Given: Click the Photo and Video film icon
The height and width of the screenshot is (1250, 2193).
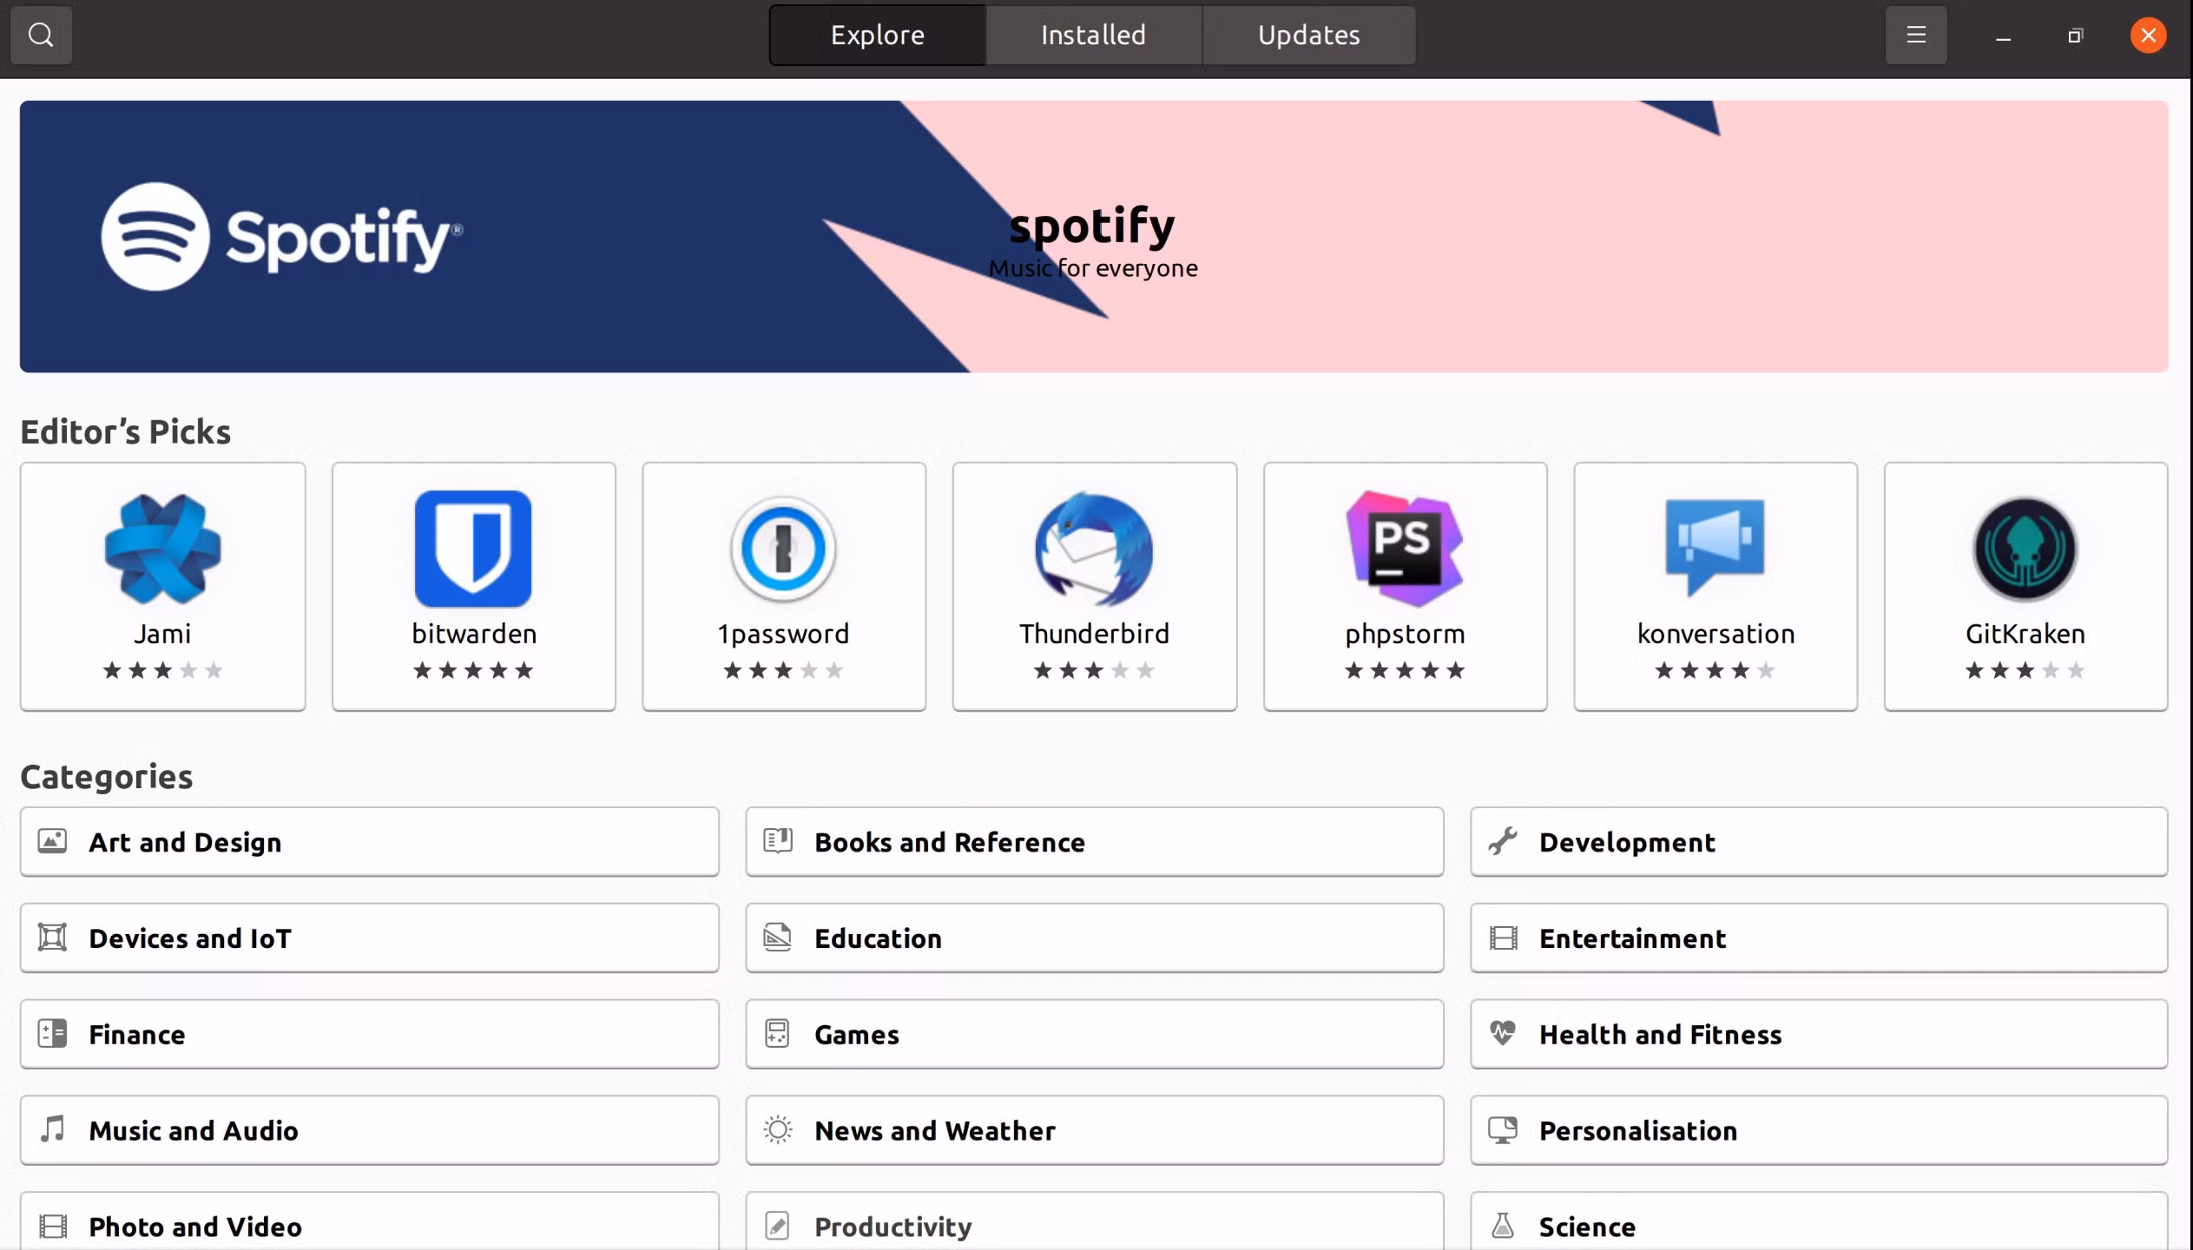Looking at the screenshot, I should [x=53, y=1227].
